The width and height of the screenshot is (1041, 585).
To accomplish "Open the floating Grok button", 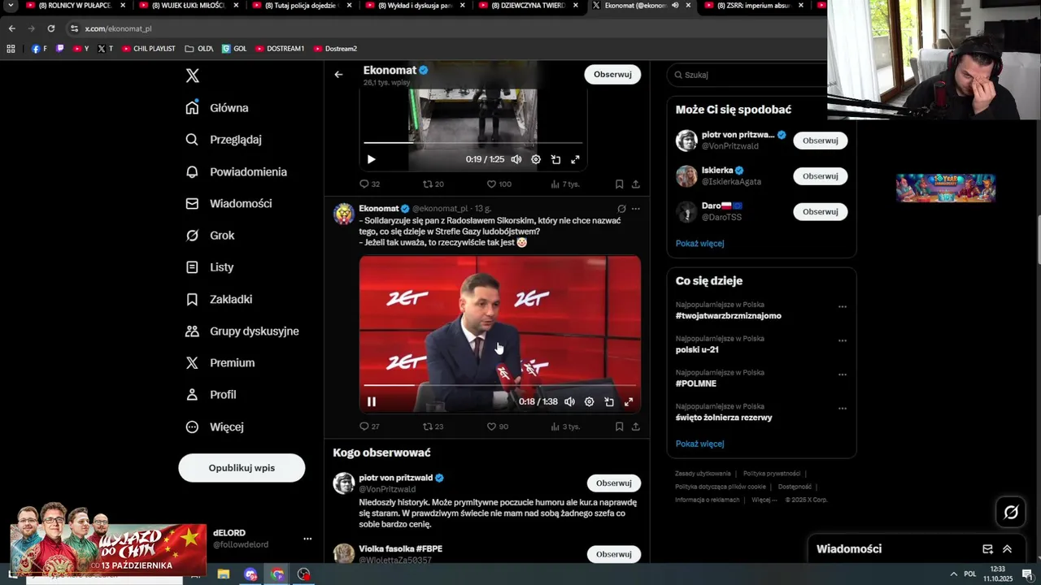I will pyautogui.click(x=1011, y=512).
